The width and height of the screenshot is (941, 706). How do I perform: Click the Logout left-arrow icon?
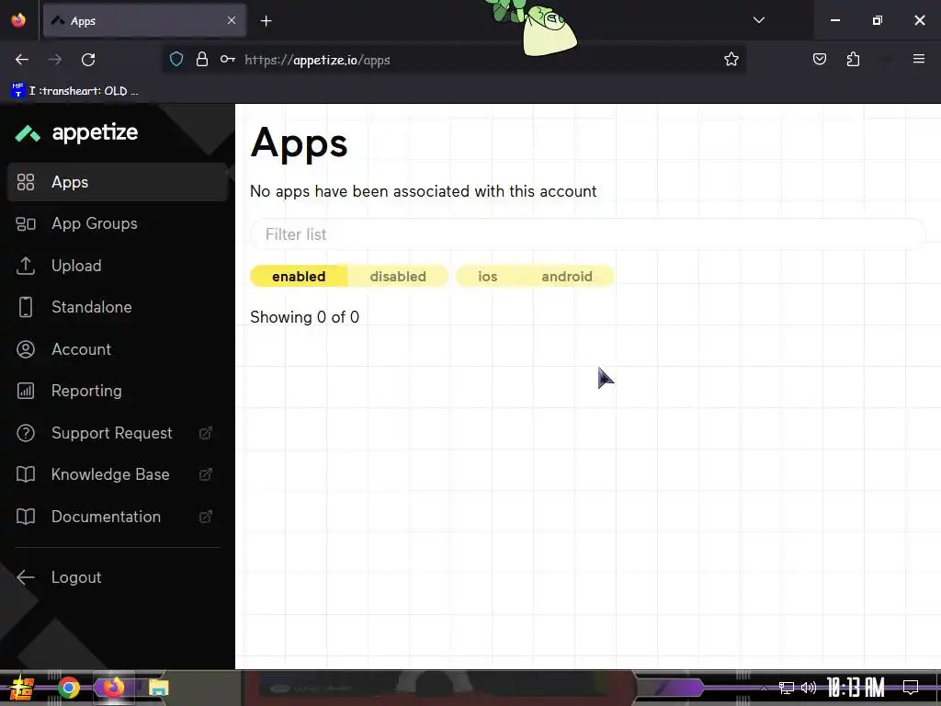click(25, 577)
